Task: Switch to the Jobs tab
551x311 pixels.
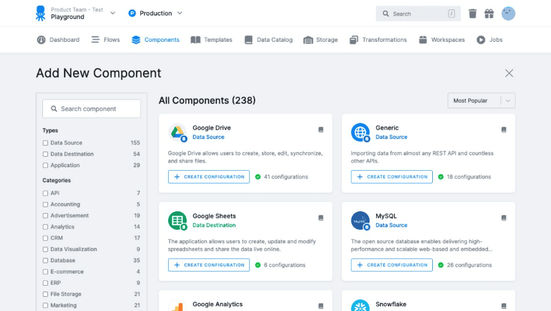Action: click(489, 39)
